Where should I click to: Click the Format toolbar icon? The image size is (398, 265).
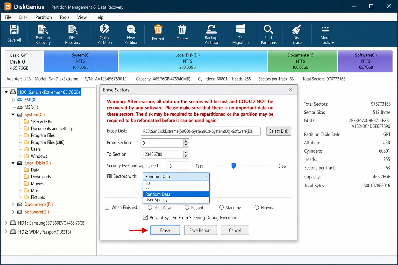pos(158,33)
